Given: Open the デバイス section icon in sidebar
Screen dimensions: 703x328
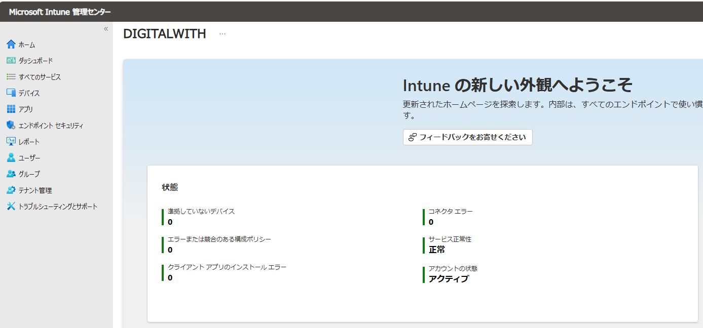Looking at the screenshot, I should pos(11,93).
